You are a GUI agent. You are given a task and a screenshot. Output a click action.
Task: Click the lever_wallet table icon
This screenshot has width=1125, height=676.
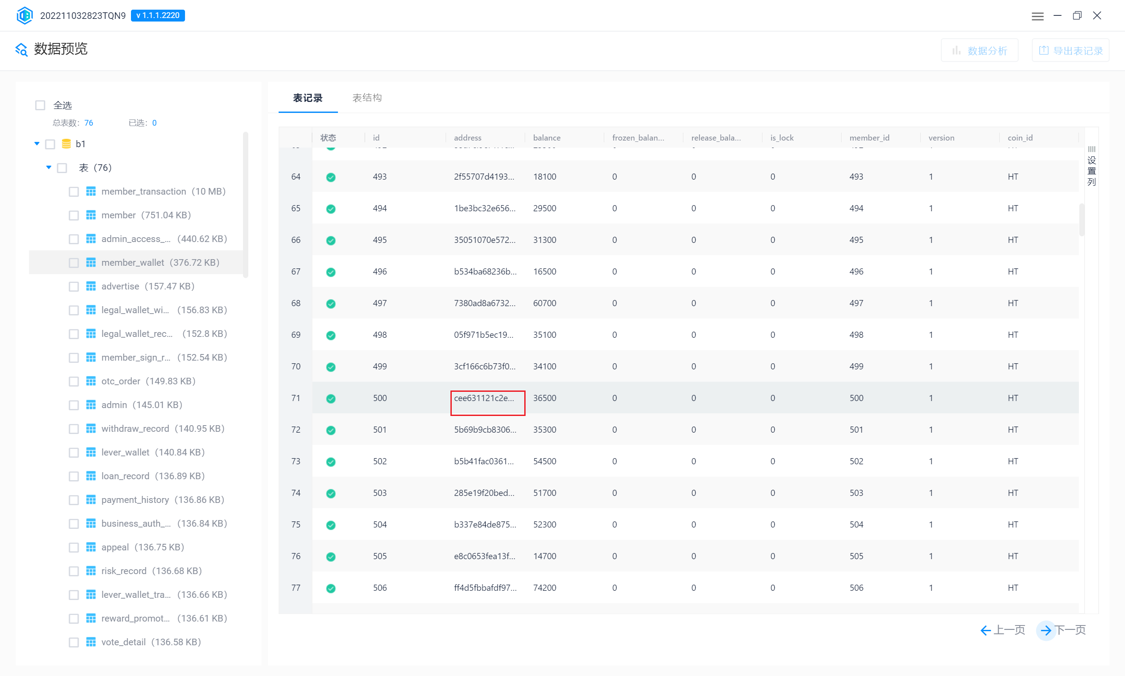point(91,452)
